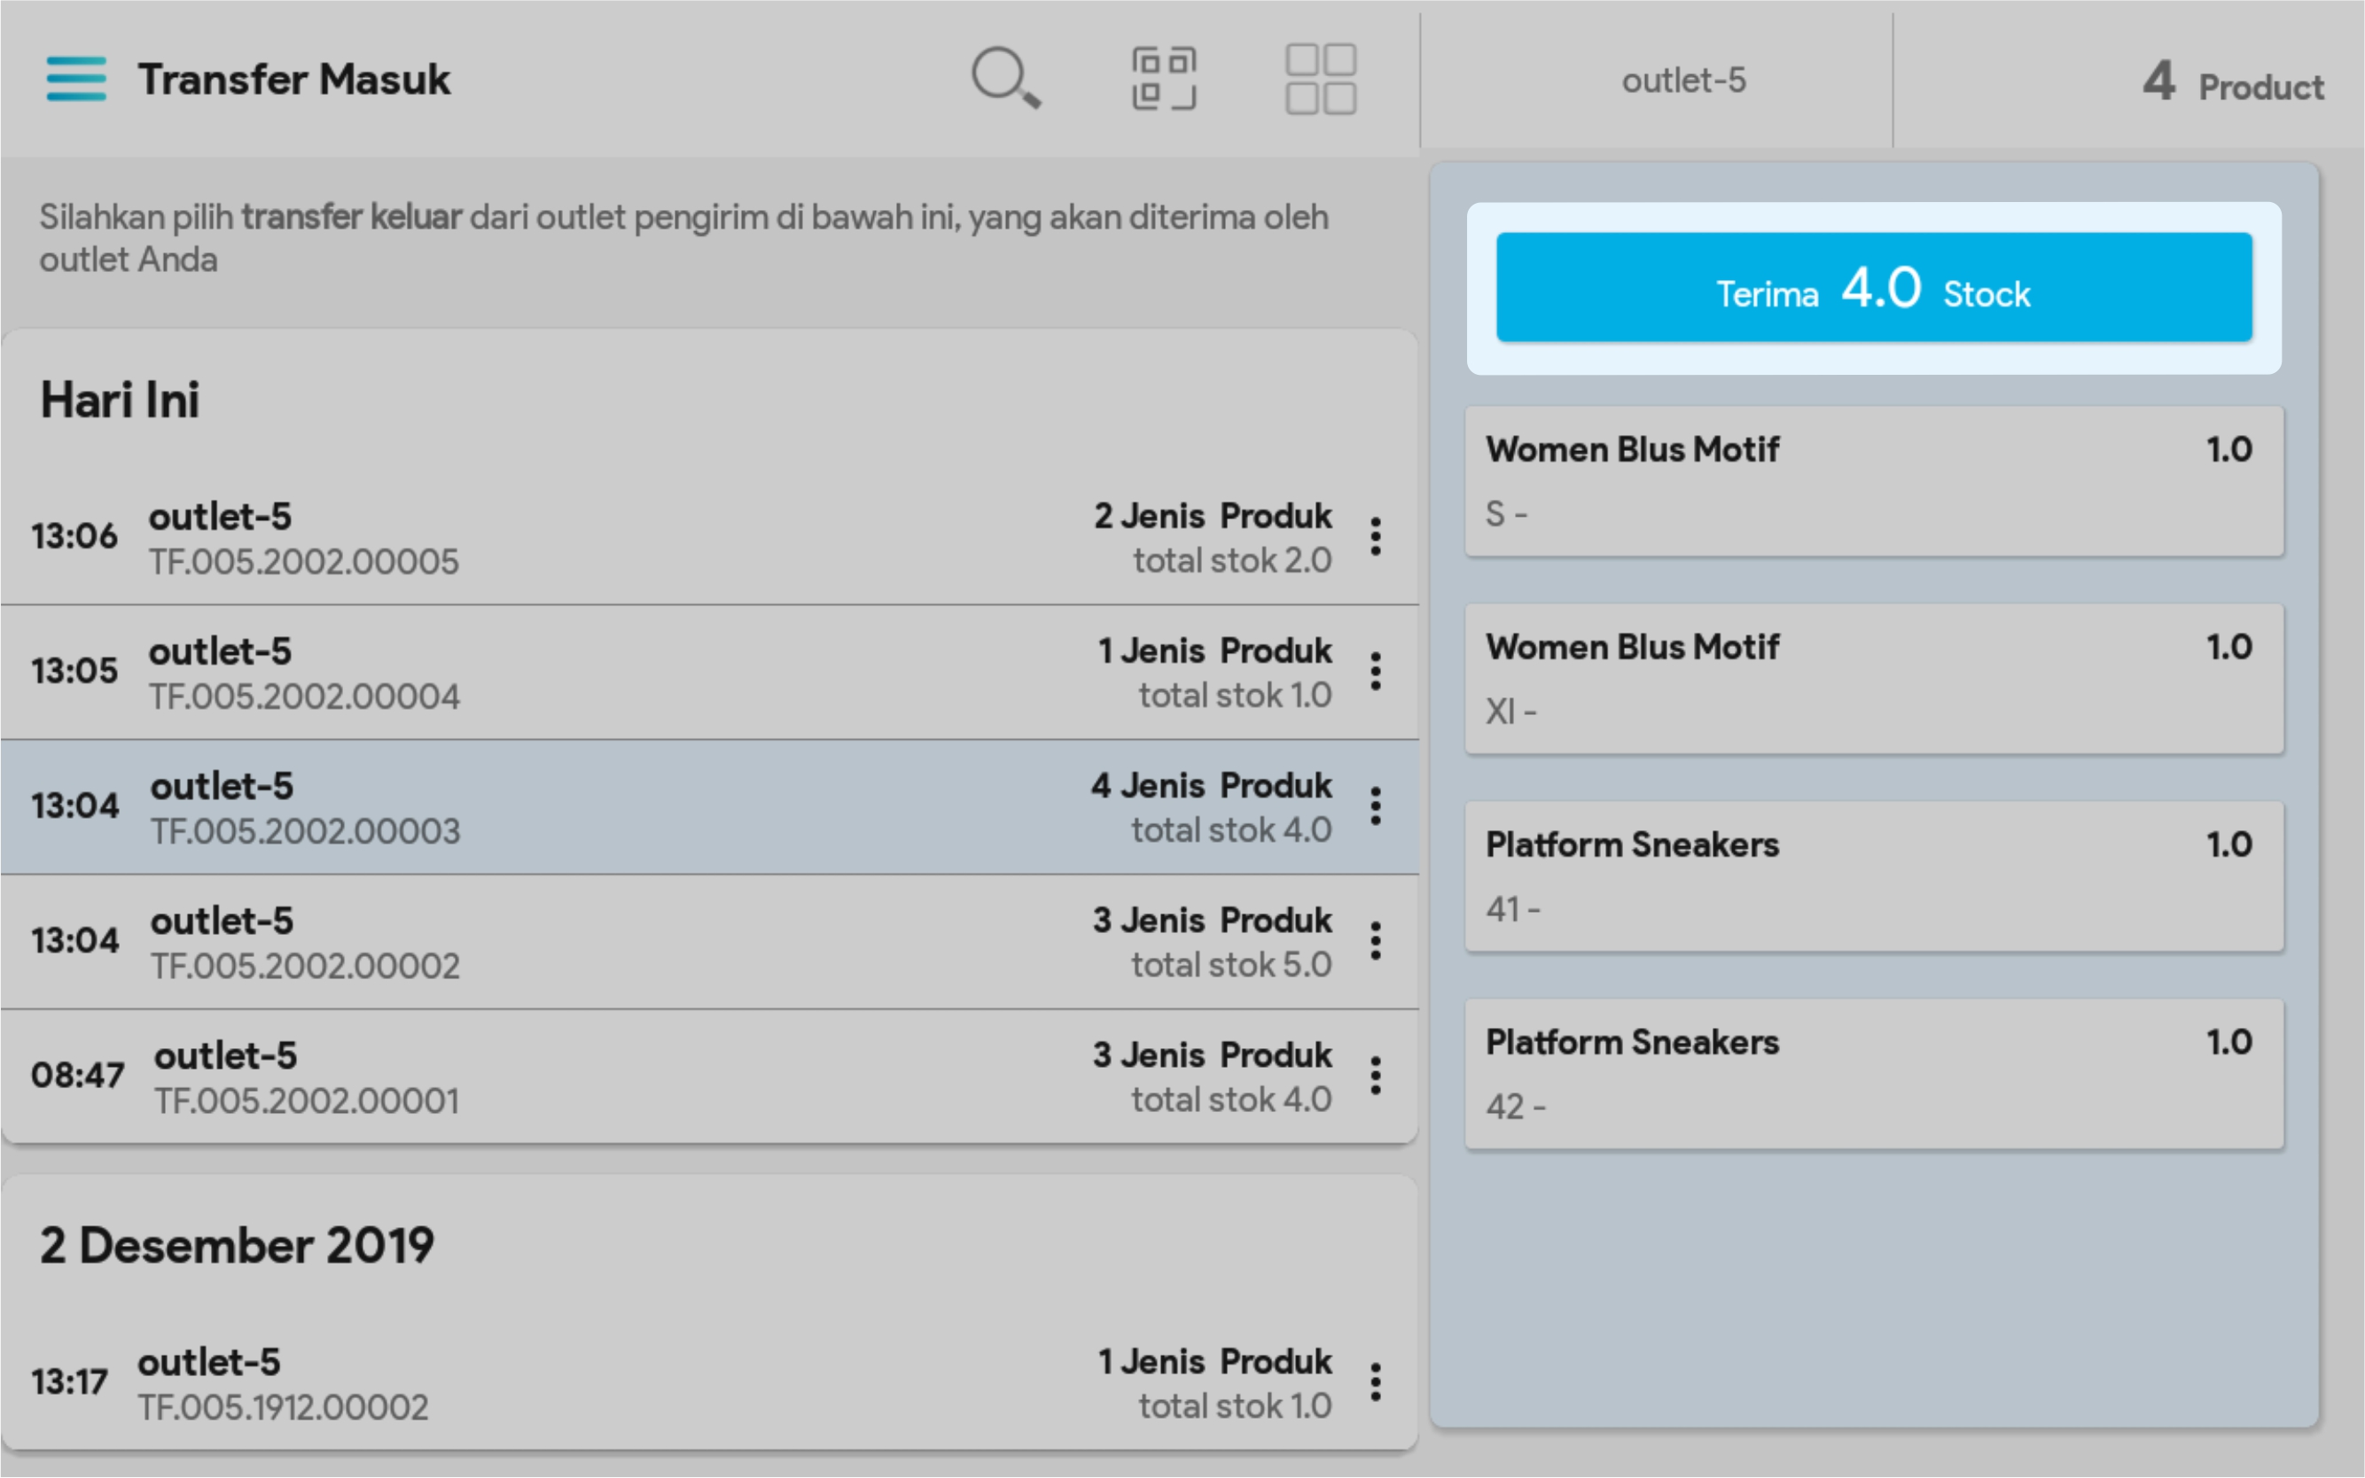Screen dimensions: 2365x1478
Task: Open Women Blus Motif size S item
Action: coord(1873,481)
